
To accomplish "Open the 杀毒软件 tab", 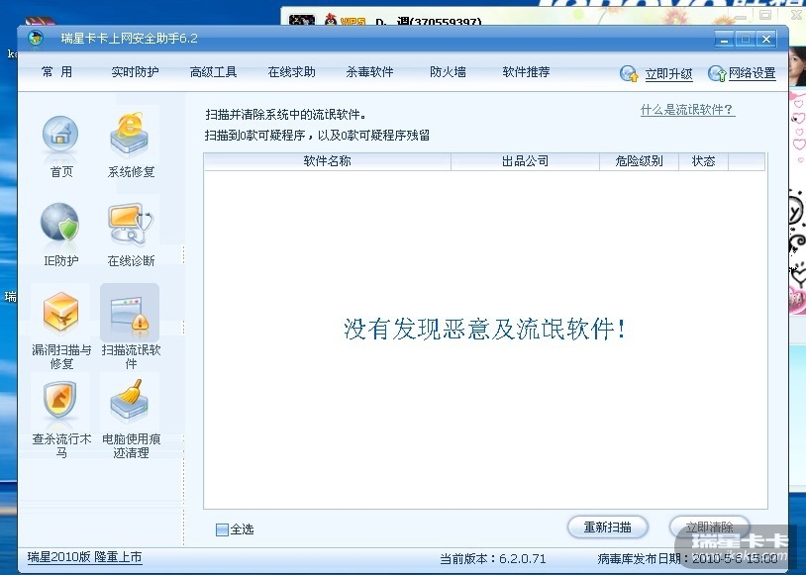I will click(x=369, y=72).
